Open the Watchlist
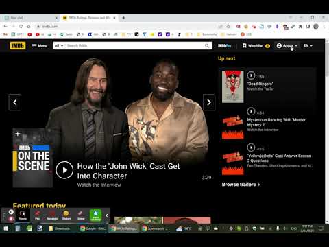The image size is (329, 247). (256, 46)
